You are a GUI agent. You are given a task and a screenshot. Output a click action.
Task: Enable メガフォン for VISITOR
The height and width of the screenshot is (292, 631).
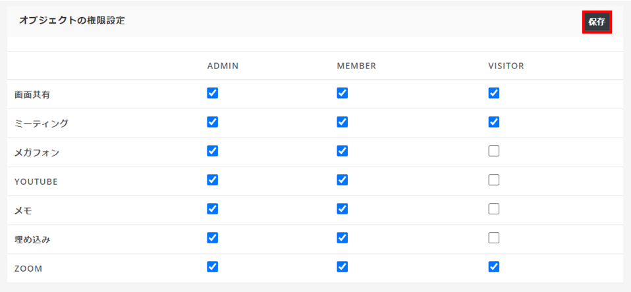click(x=494, y=151)
